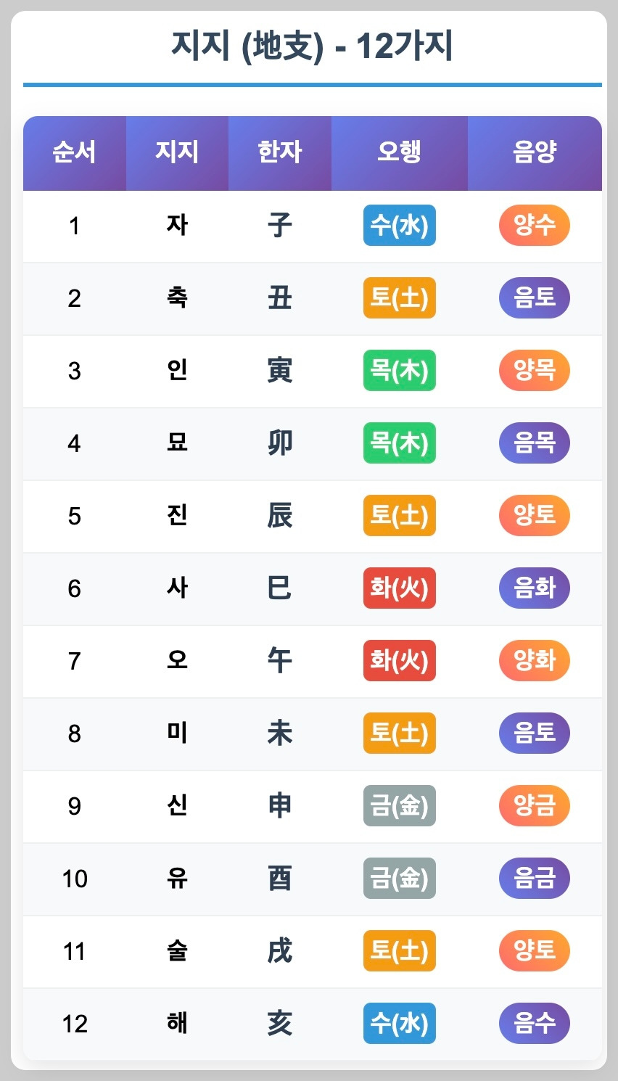Select the hanja character 子

pos(280,225)
